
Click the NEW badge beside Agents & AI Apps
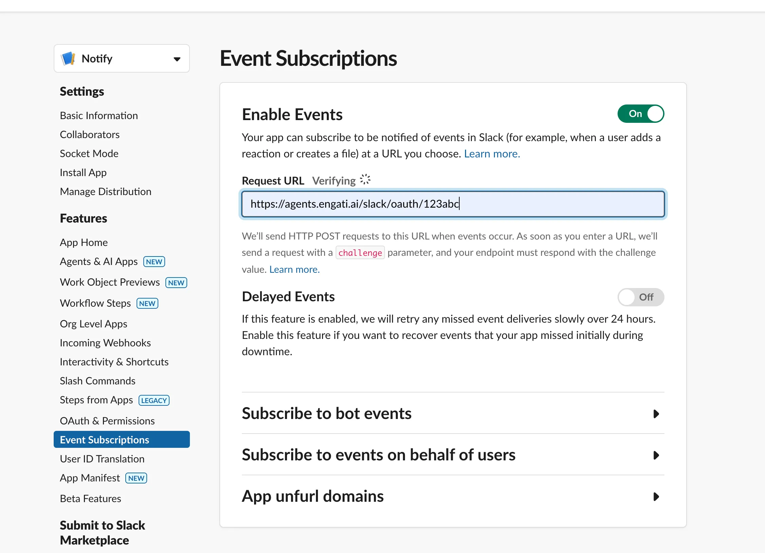154,262
